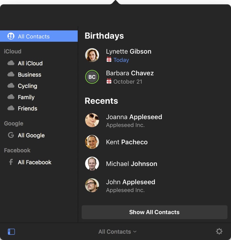231x240 pixels.
Task: Click the October 21 birthday date
Action: (128, 81)
